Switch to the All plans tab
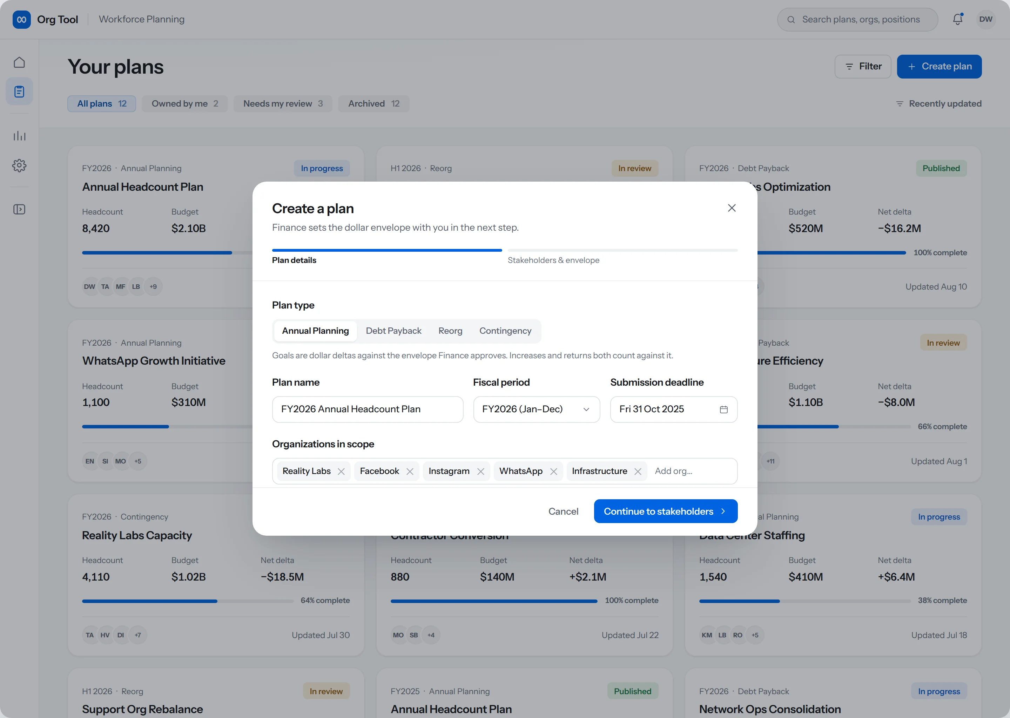The image size is (1010, 718). coord(101,103)
